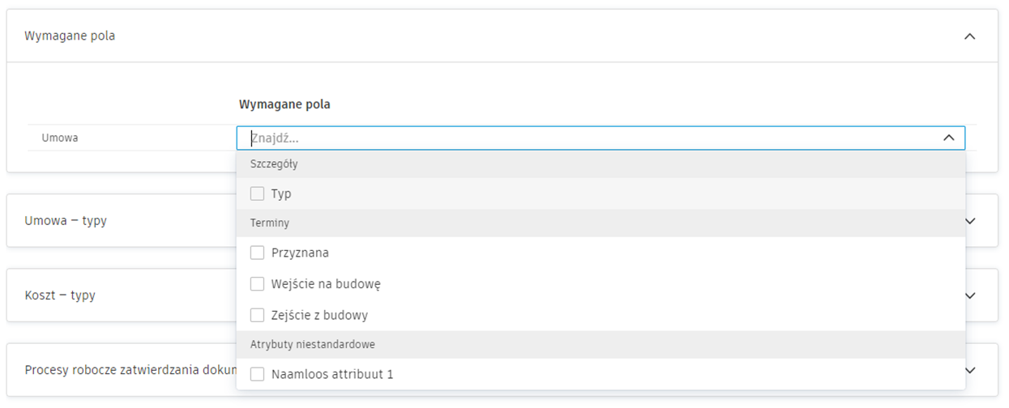This screenshot has height=408, width=1009.
Task: Click the Szczegóły group header
Action: (274, 164)
